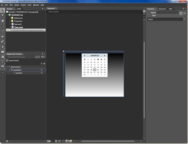Click the References folder icon
Viewport: 188px width, 144px height.
pos(12,18)
